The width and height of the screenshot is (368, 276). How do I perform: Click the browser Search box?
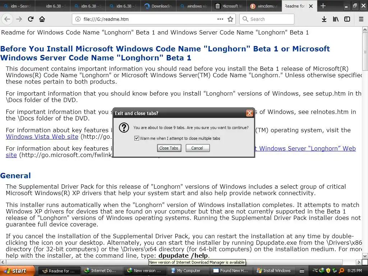(x=267, y=19)
